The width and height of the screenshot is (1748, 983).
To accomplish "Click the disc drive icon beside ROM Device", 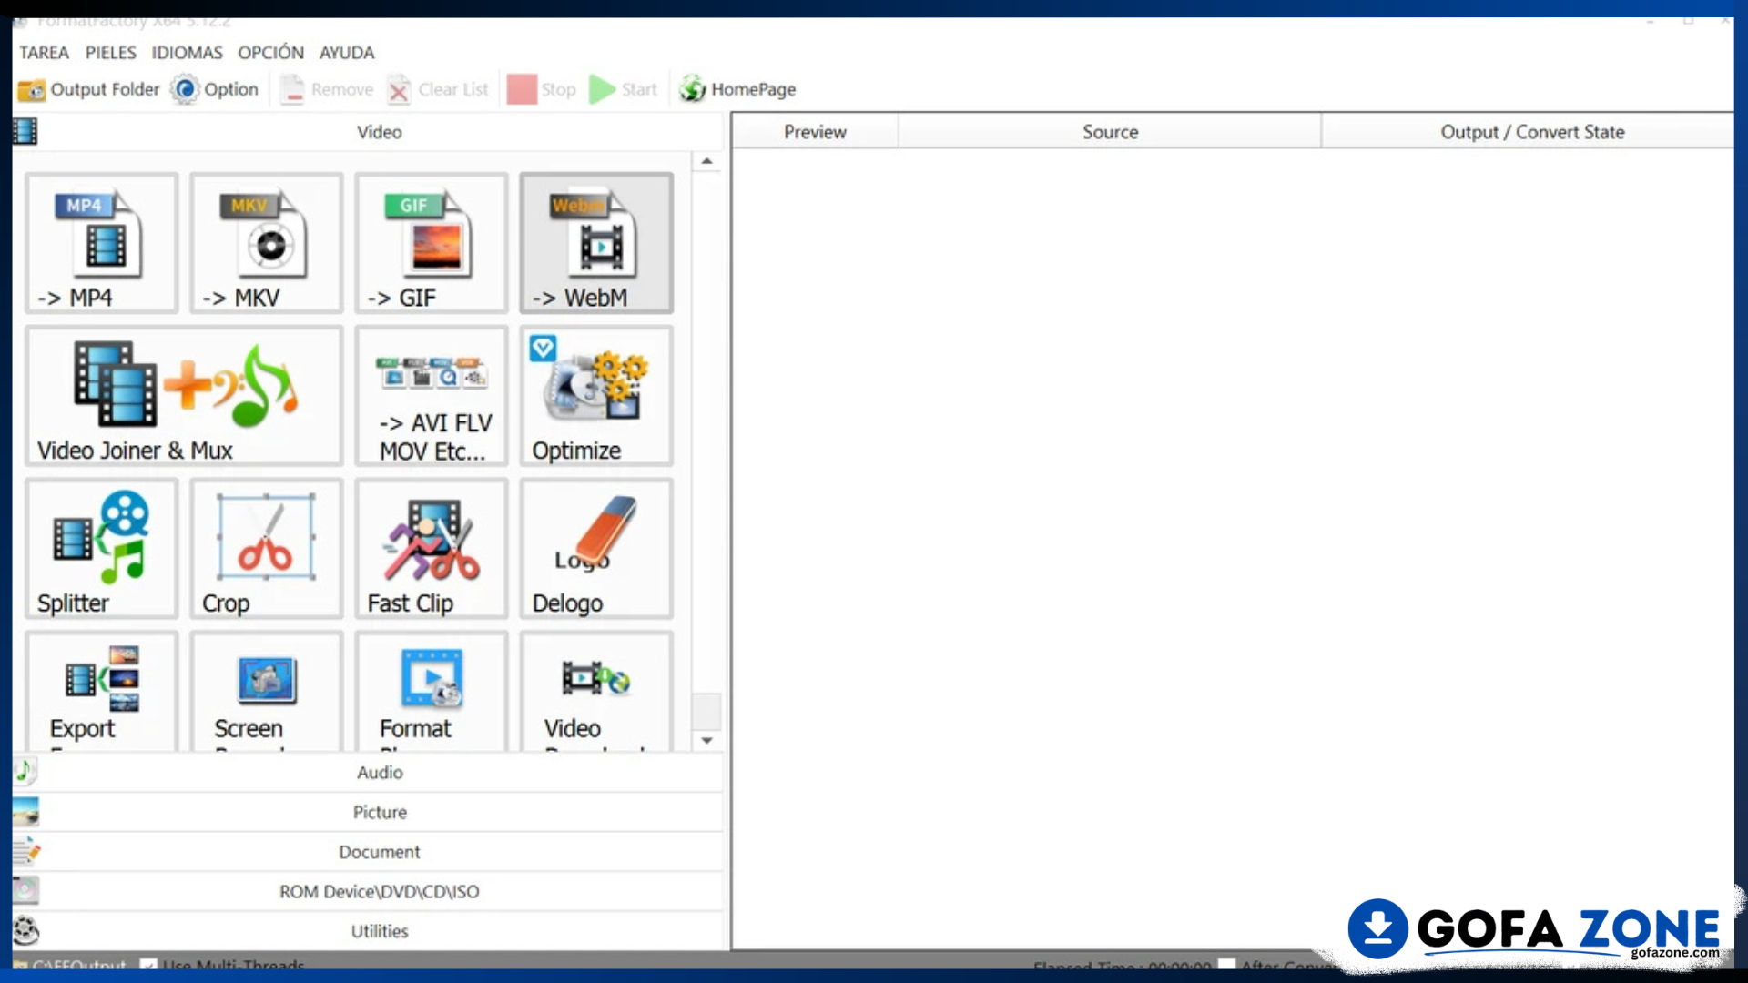I will 25,891.
